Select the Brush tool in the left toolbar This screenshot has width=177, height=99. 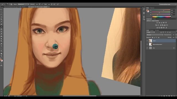coord(1,27)
